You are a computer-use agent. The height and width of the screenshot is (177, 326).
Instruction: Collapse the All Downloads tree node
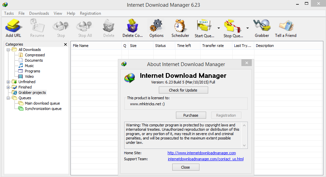point(8,50)
